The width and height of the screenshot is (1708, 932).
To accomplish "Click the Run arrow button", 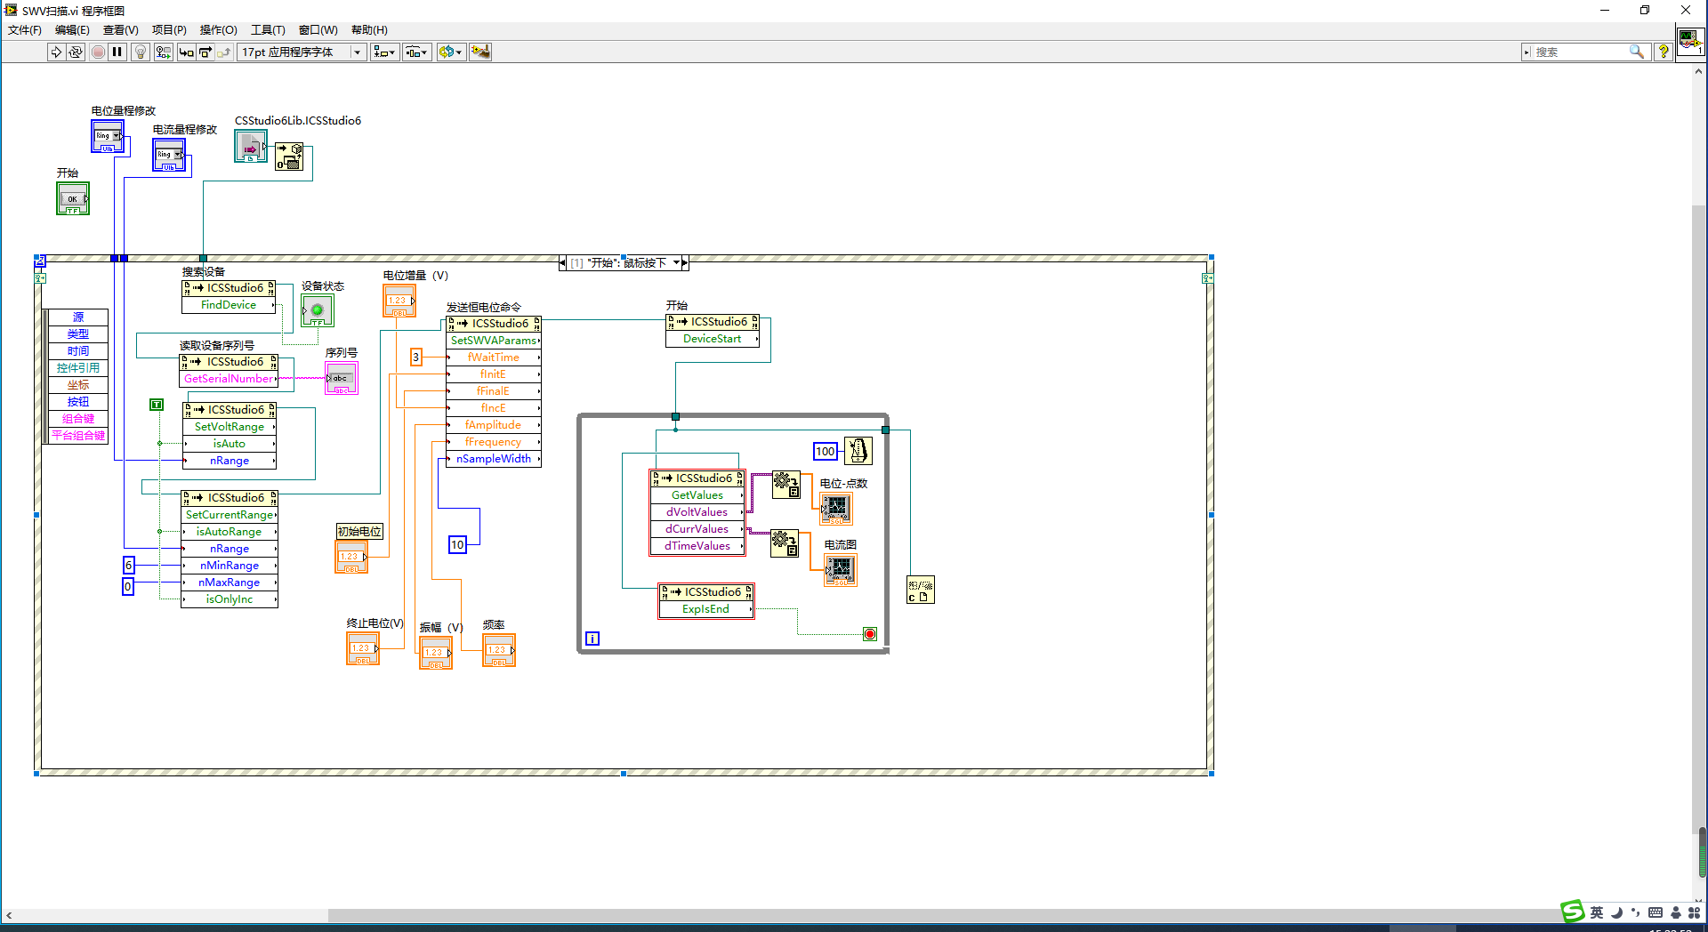I will pos(56,52).
